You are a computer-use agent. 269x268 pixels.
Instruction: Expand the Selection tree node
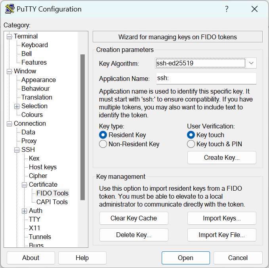click(17, 106)
